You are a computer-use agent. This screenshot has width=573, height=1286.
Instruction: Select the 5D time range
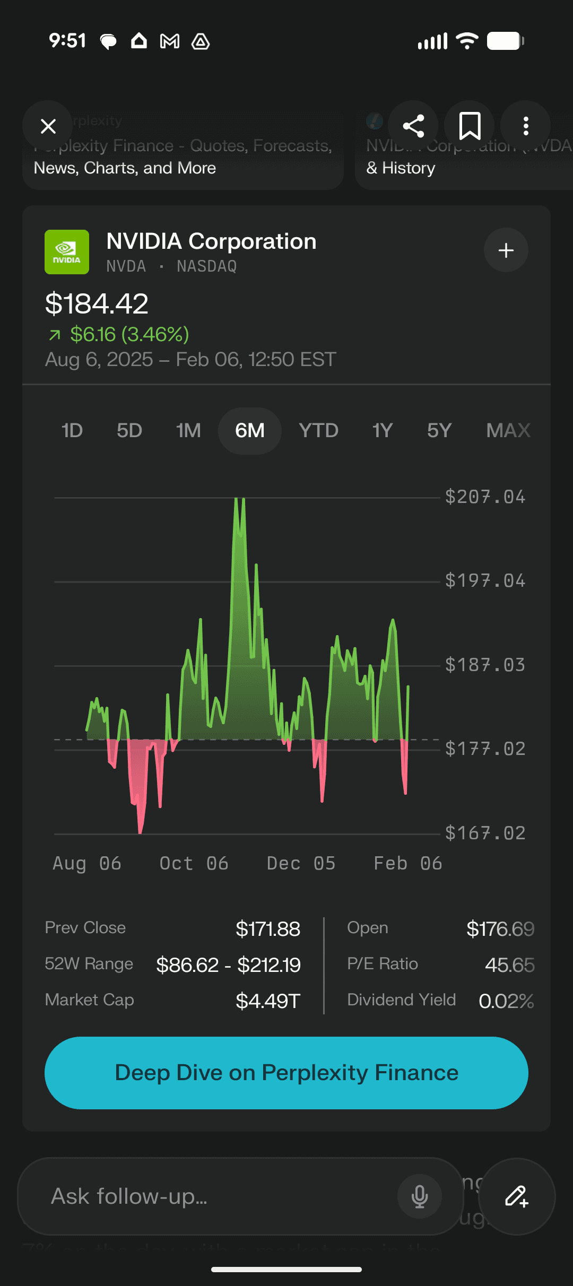[x=129, y=431]
